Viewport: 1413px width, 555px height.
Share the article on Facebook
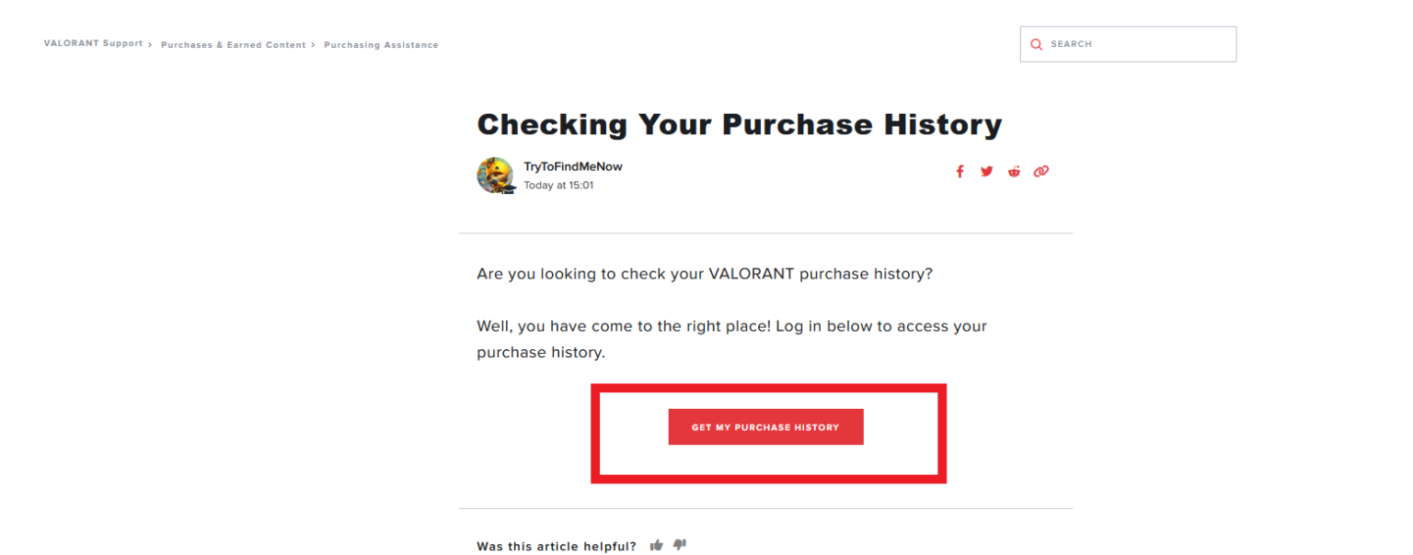959,171
